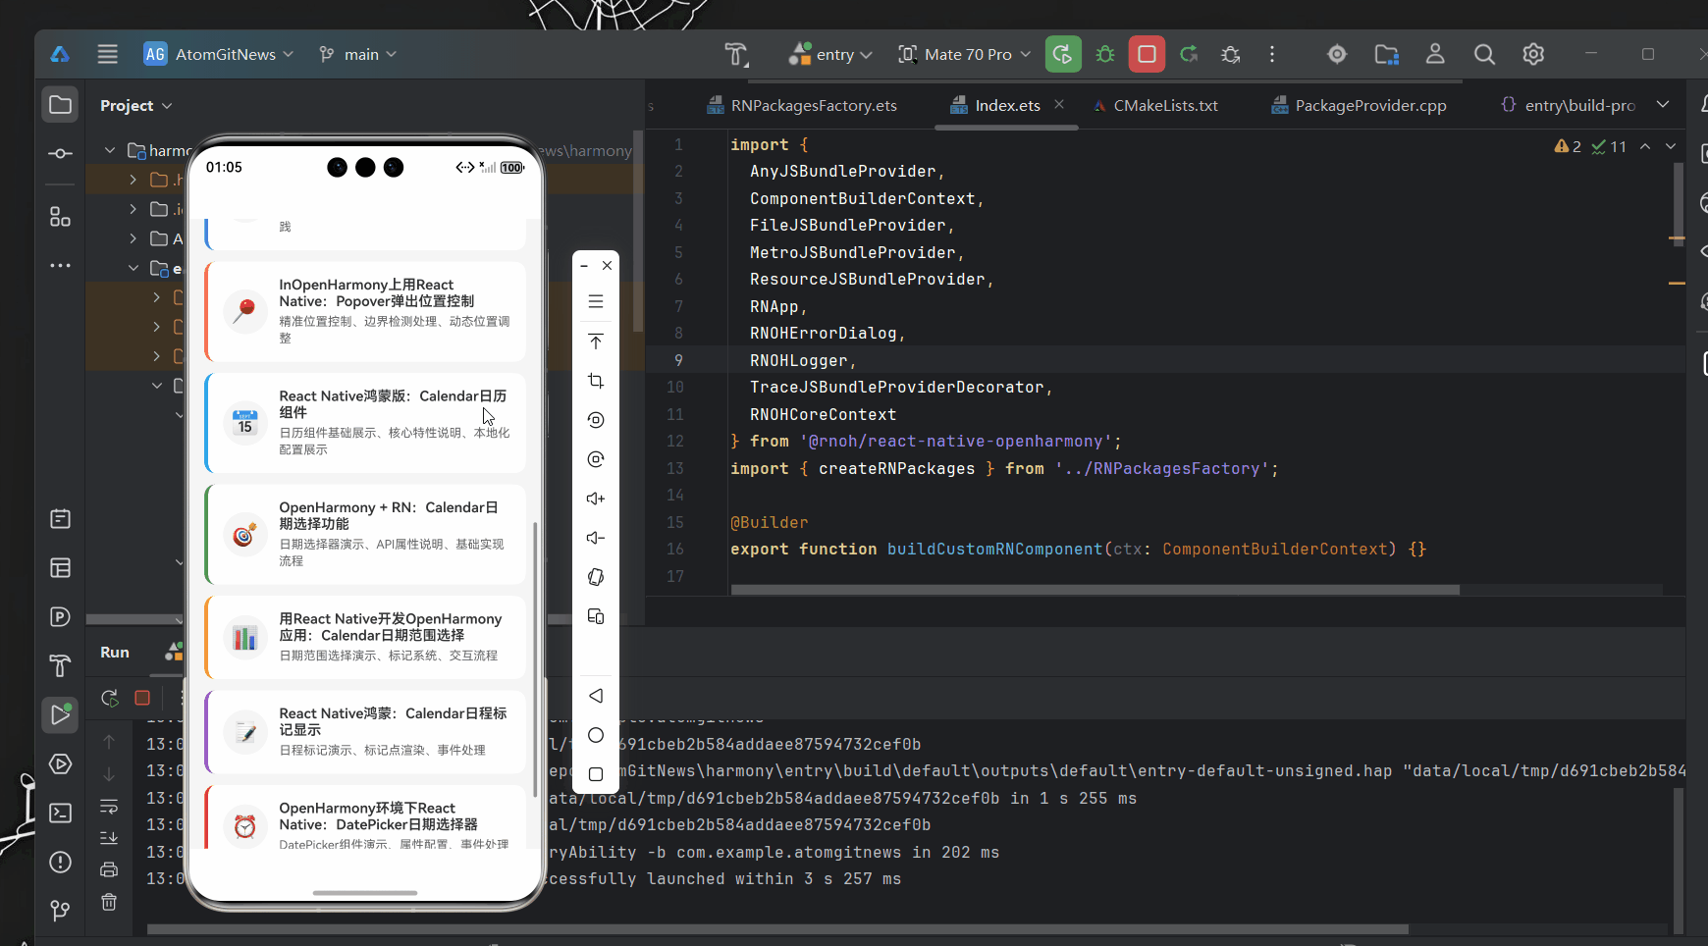Image resolution: width=1708 pixels, height=946 pixels.
Task: Open git version control icon
Action: coord(60,911)
